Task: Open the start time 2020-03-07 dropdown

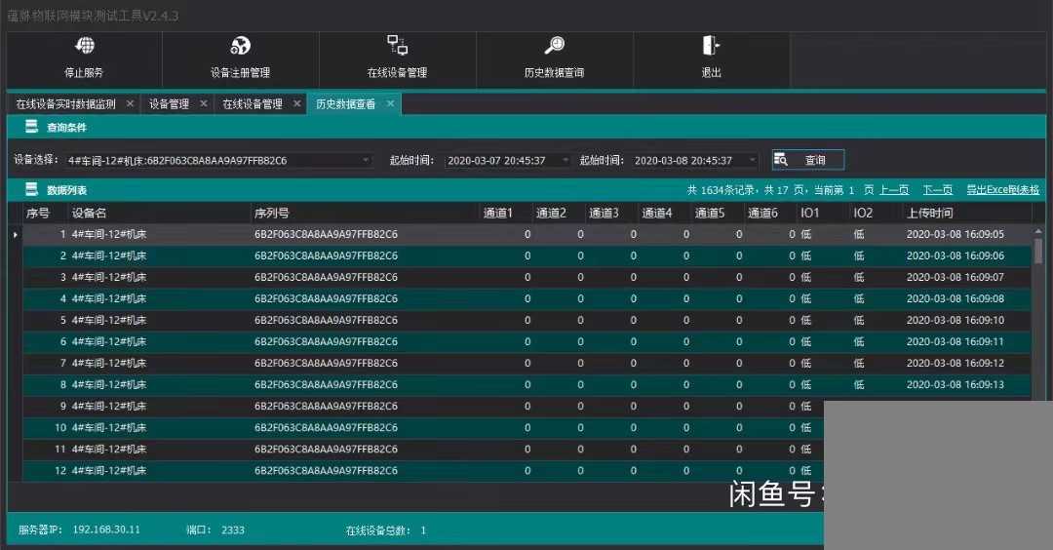Action: coord(565,161)
